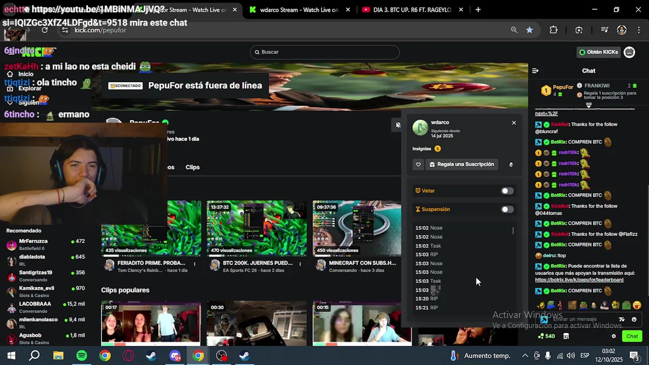This screenshot has height=365, width=649.
Task: Play the 00:30 popular clip
Action: pyautogui.click(x=257, y=323)
